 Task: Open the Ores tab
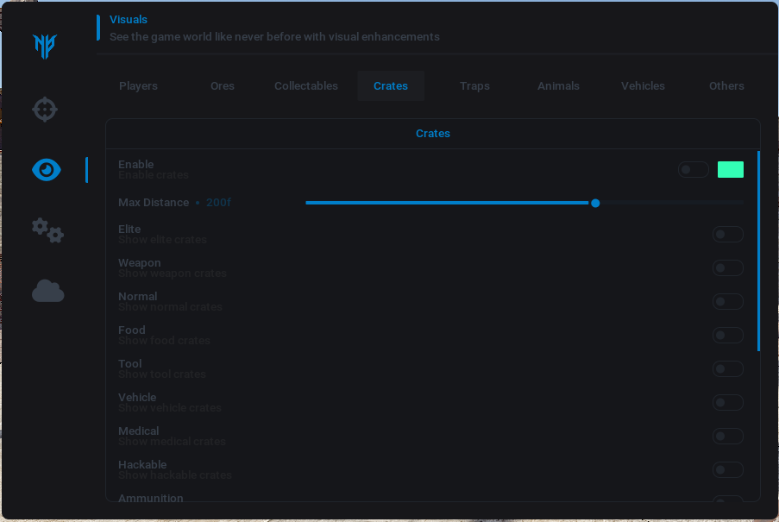click(x=222, y=86)
